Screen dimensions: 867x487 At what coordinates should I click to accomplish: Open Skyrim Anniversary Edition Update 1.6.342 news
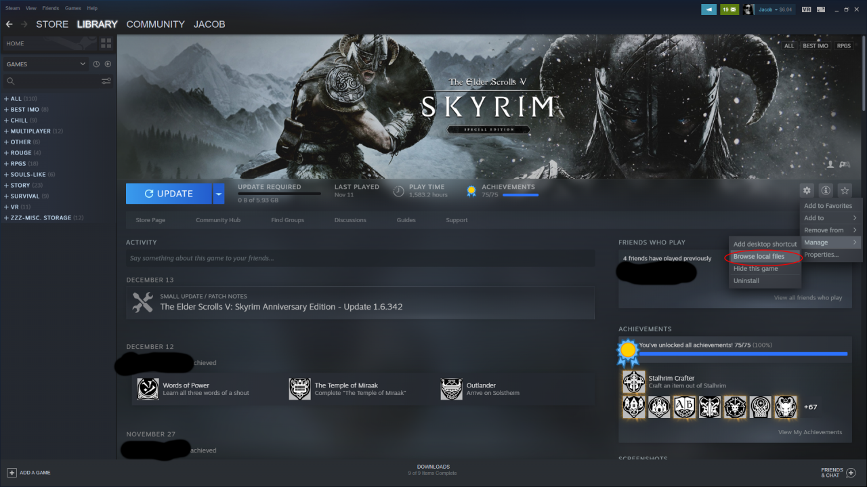pos(281,307)
